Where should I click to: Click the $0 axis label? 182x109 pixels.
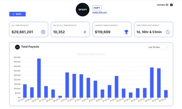[x=19, y=97]
